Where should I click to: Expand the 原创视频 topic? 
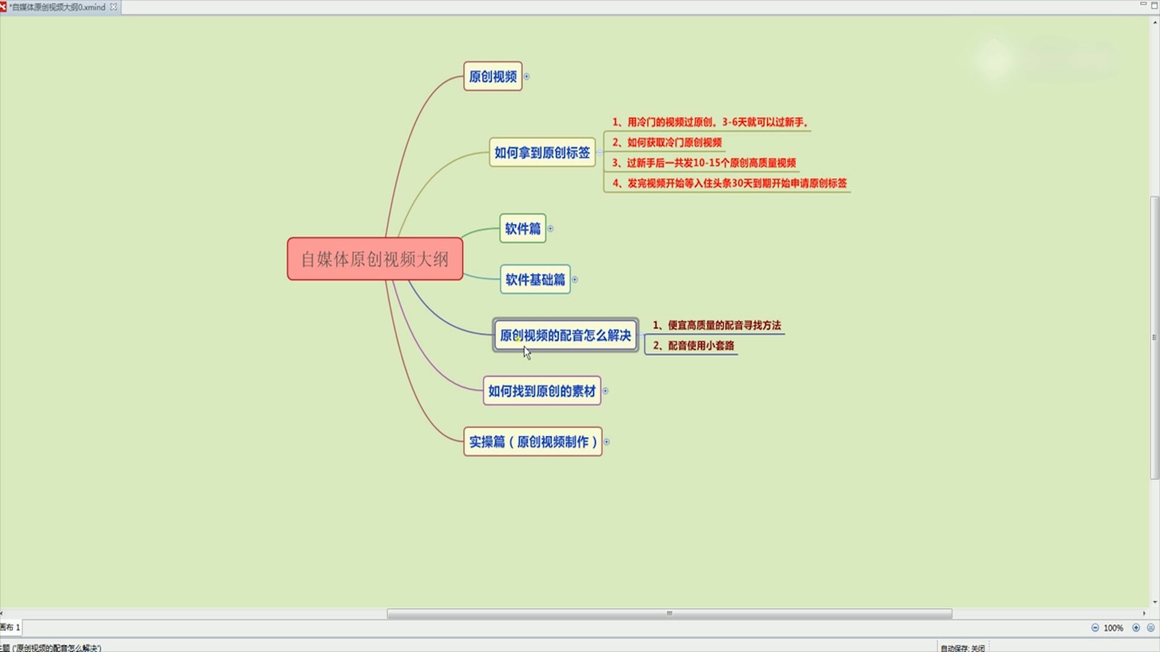(x=527, y=77)
